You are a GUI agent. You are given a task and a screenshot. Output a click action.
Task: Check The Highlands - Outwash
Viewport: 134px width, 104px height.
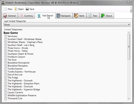point(6,81)
